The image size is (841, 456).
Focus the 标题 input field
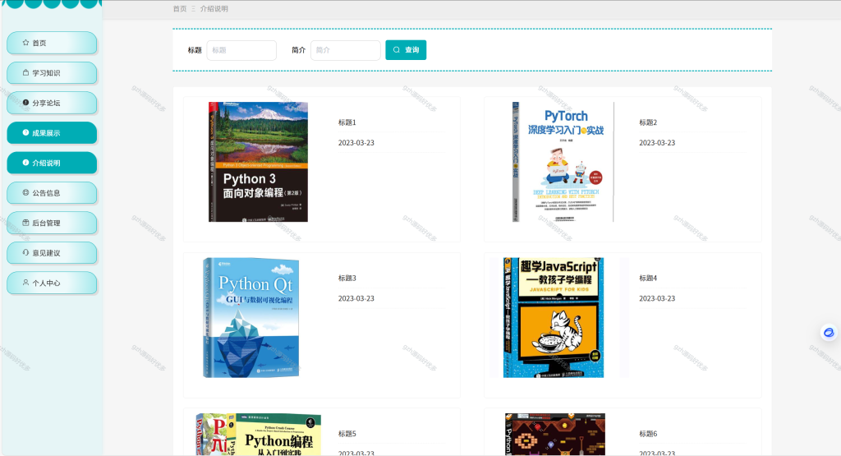[241, 50]
